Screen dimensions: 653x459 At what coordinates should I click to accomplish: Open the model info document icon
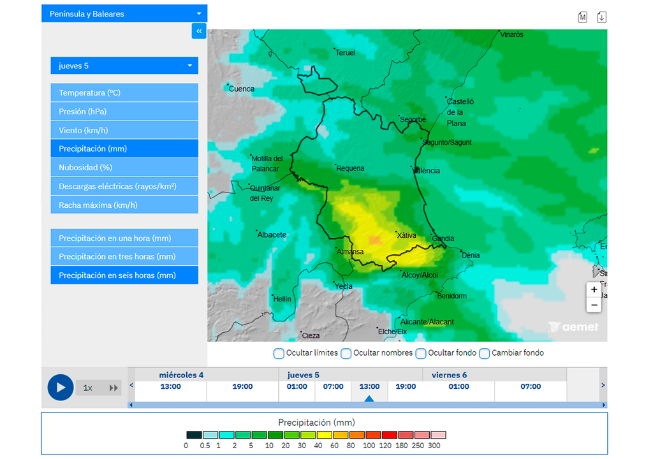(x=582, y=17)
